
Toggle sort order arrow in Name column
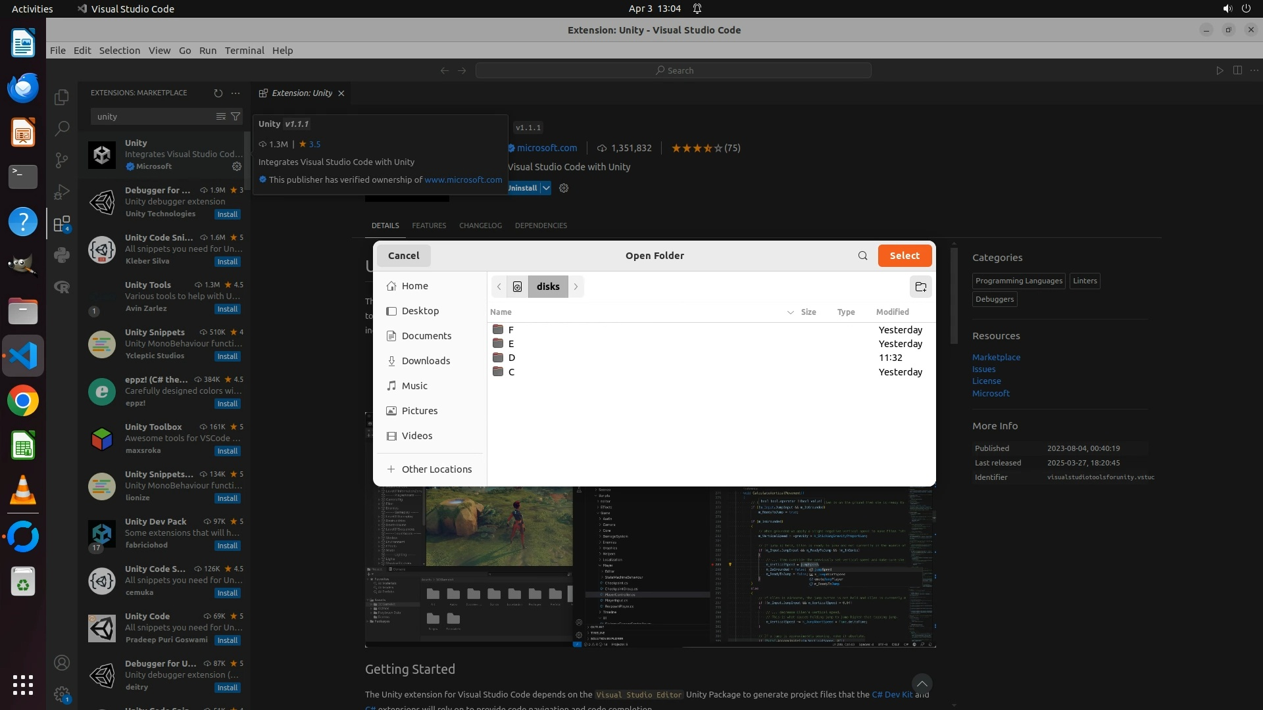(790, 312)
